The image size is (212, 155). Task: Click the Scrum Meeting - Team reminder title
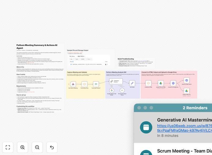click(x=184, y=151)
